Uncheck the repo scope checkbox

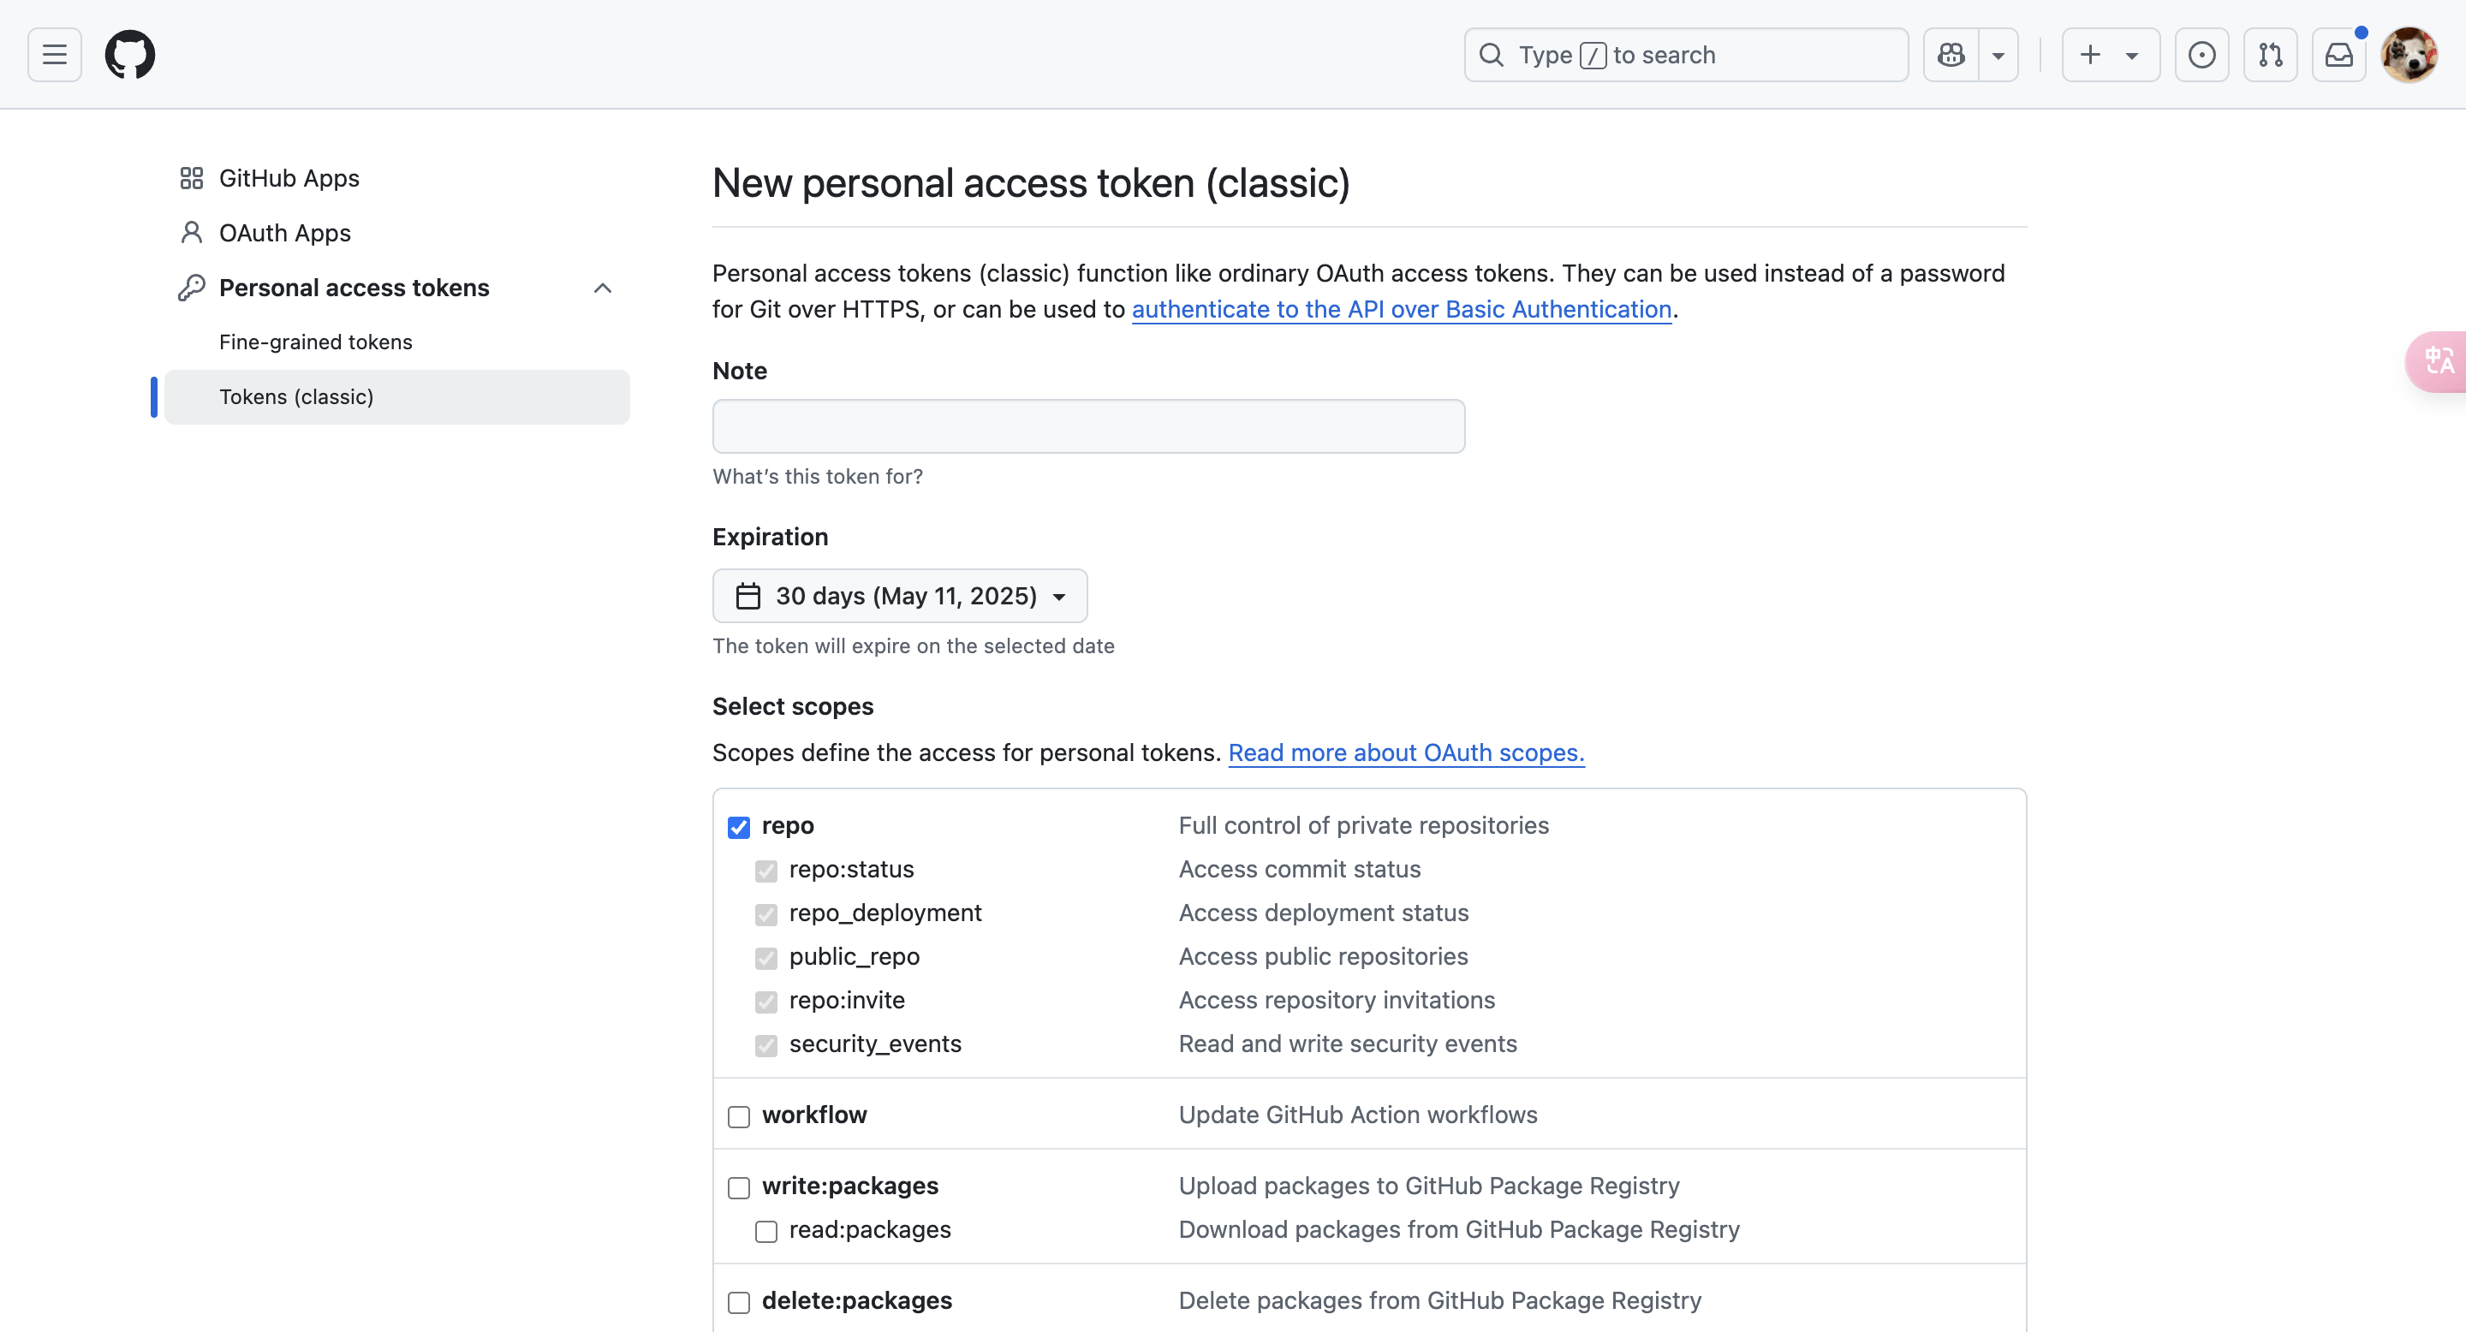pyautogui.click(x=738, y=827)
